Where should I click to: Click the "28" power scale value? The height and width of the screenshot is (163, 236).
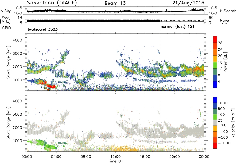coord(220,43)
